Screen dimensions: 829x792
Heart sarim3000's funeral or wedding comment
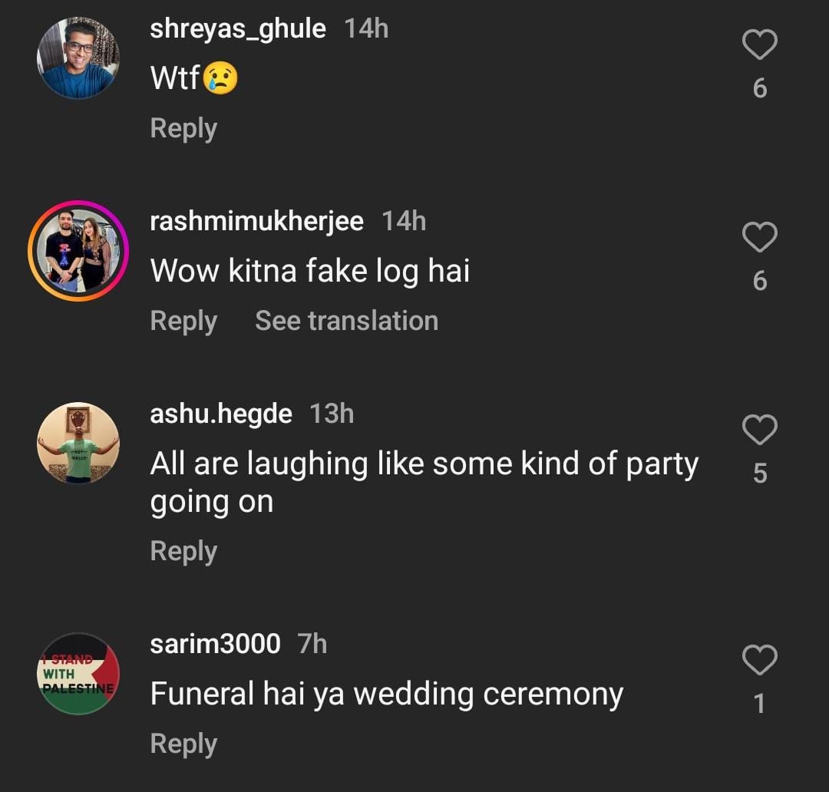(x=760, y=661)
